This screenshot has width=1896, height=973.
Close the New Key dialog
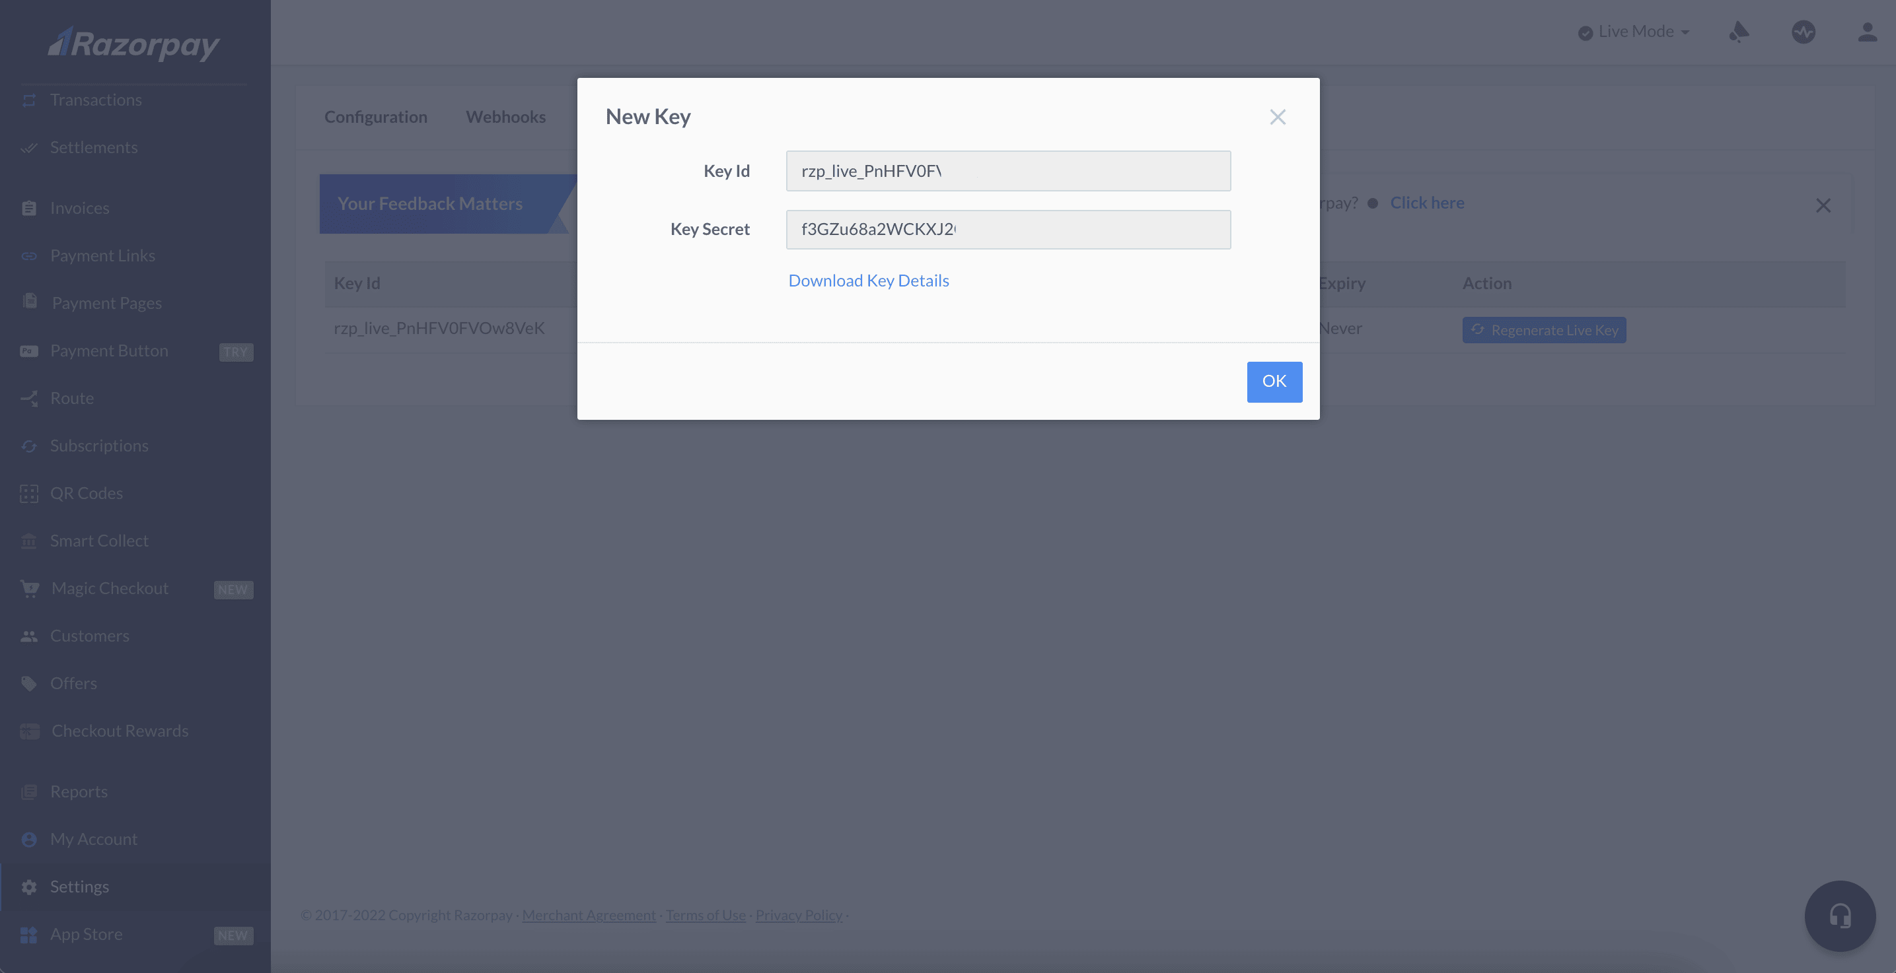coord(1278,117)
